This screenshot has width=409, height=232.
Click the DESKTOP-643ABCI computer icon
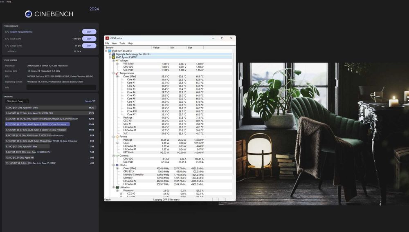pyautogui.click(x=110, y=51)
